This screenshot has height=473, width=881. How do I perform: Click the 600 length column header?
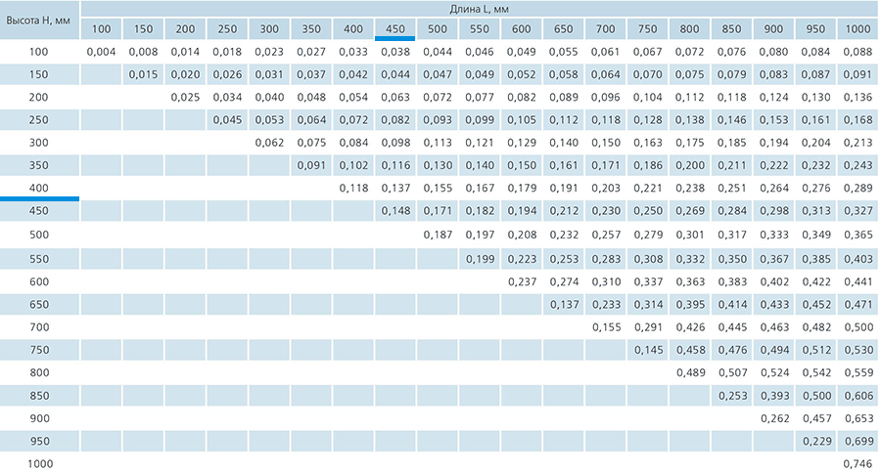[522, 29]
